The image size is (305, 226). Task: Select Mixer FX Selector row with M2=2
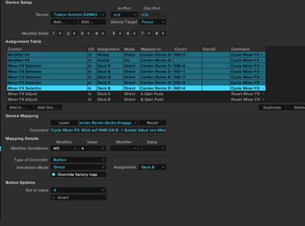click(x=136, y=77)
